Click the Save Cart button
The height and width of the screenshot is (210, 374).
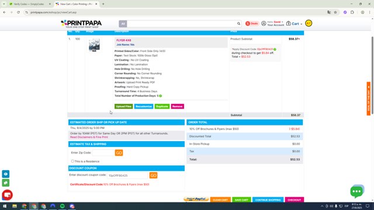click(241, 199)
